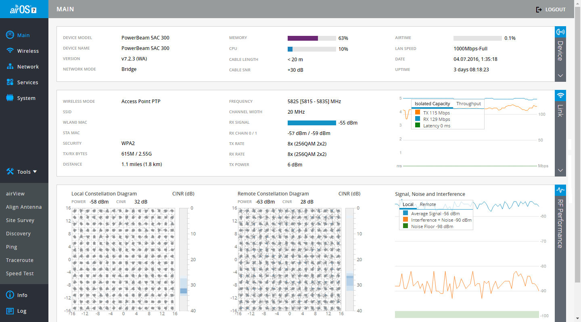581x322 pixels.
Task: Open the Network settings icon
Action: coord(10,66)
